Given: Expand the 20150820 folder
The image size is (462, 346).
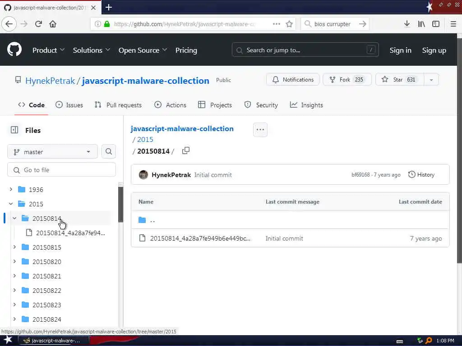Looking at the screenshot, I should tap(14, 261).
